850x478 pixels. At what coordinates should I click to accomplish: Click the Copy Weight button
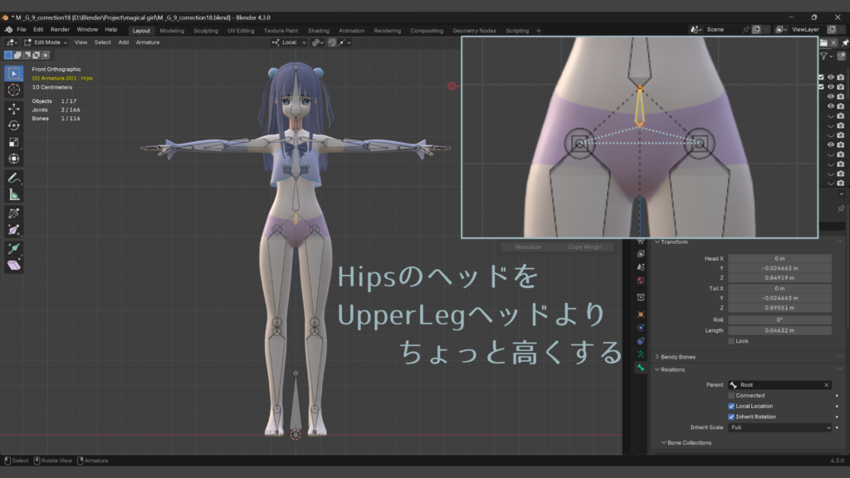[x=585, y=247]
